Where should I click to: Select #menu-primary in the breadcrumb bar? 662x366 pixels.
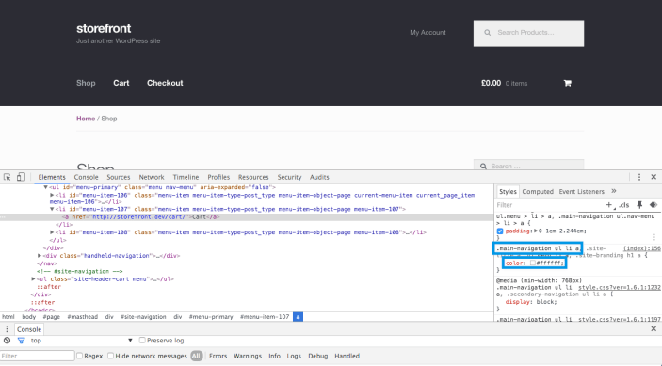click(x=211, y=317)
